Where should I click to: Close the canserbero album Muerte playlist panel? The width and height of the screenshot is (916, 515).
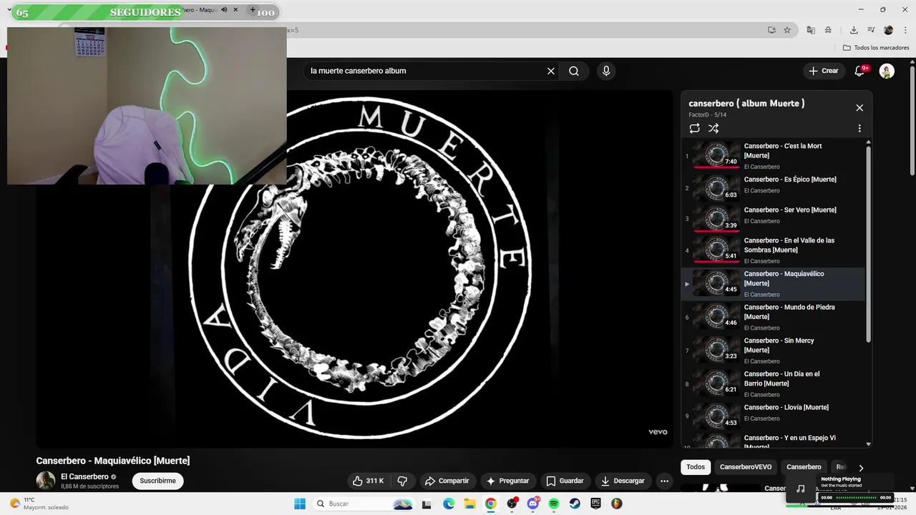[859, 108]
